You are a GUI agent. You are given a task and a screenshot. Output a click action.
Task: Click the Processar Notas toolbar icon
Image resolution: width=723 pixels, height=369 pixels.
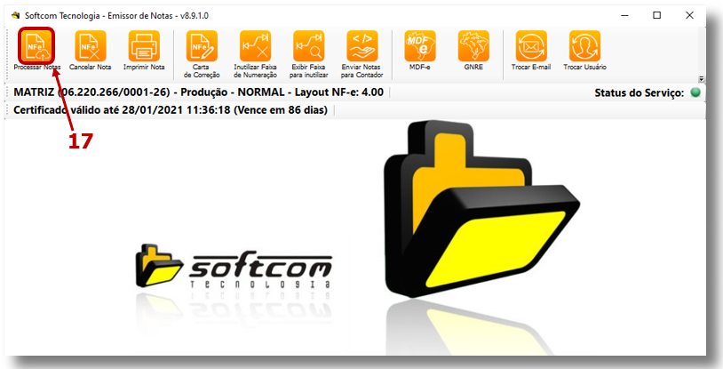[x=36, y=44]
